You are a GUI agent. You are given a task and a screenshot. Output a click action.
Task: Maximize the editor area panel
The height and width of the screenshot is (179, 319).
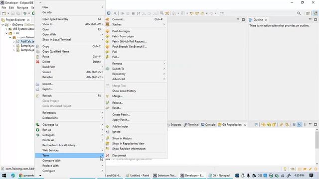pyautogui.click(x=243, y=19)
